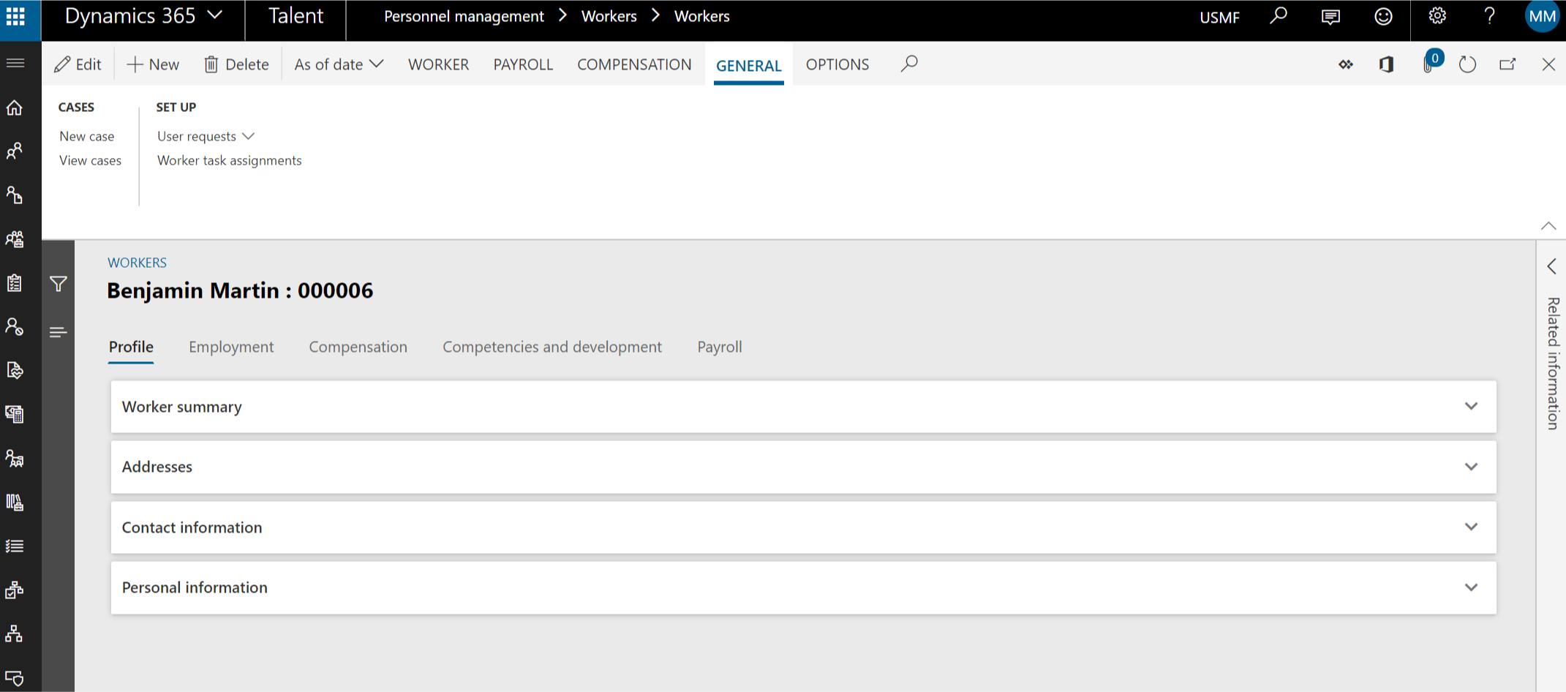
Task: Click the New case link
Action: (x=86, y=136)
